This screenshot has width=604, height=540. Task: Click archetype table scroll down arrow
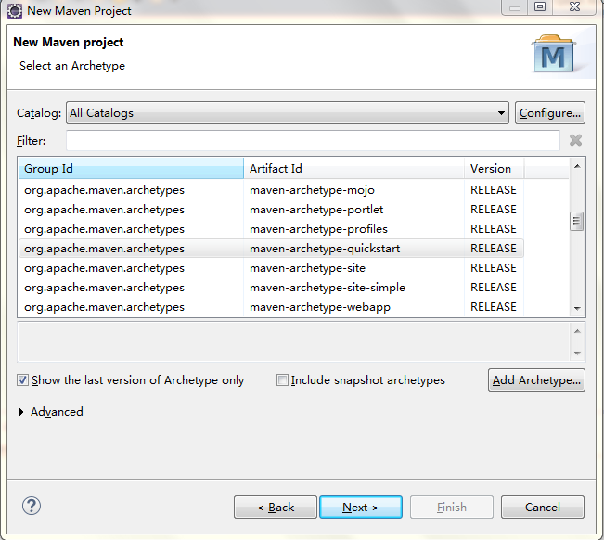click(577, 309)
